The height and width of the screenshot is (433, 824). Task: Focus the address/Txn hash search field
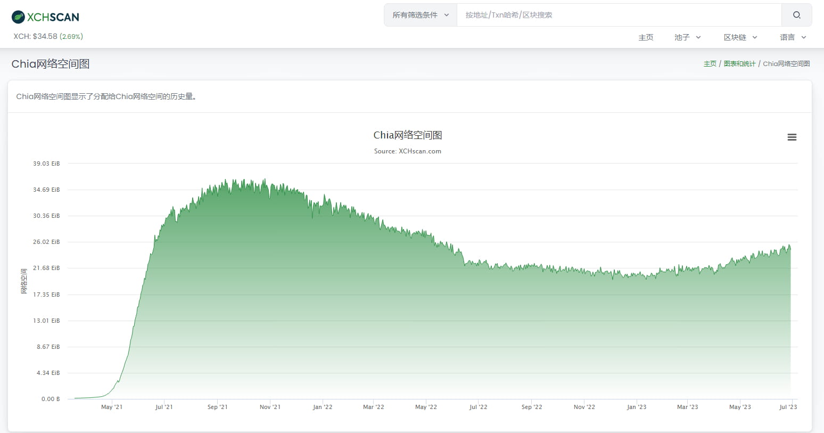[619, 15]
